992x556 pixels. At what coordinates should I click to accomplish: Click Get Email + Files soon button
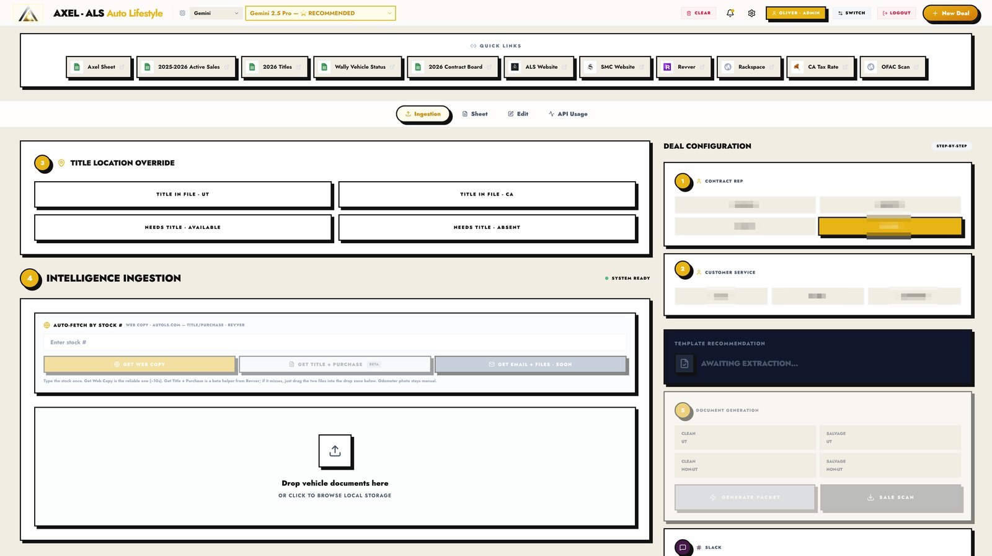[x=530, y=364]
